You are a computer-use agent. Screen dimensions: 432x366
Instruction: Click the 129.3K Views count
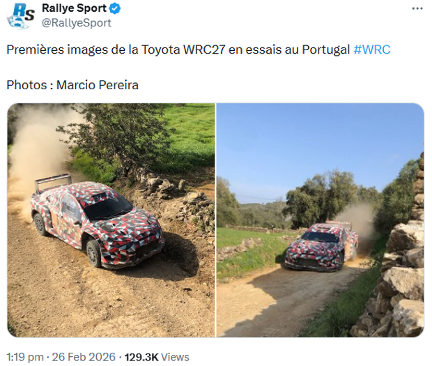click(157, 357)
